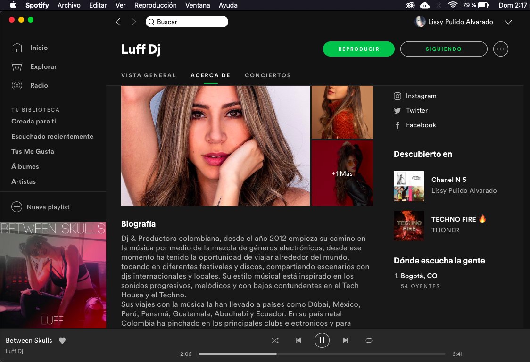Click the magnifier icon in search

(x=151, y=22)
